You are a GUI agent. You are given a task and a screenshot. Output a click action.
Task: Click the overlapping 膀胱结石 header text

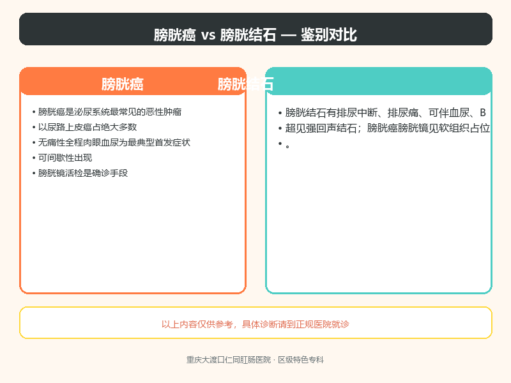coord(245,84)
